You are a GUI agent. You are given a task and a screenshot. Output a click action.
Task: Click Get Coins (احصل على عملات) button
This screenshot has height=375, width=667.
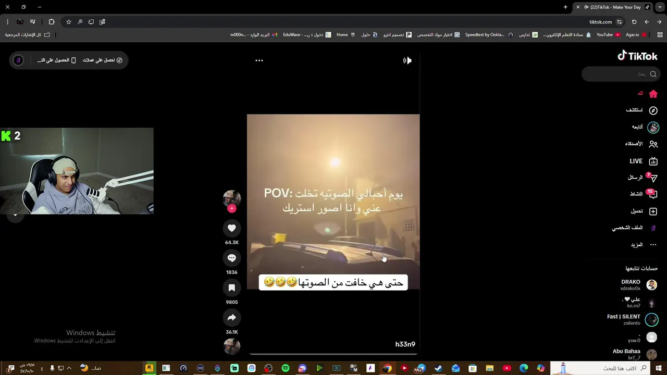tap(102, 60)
